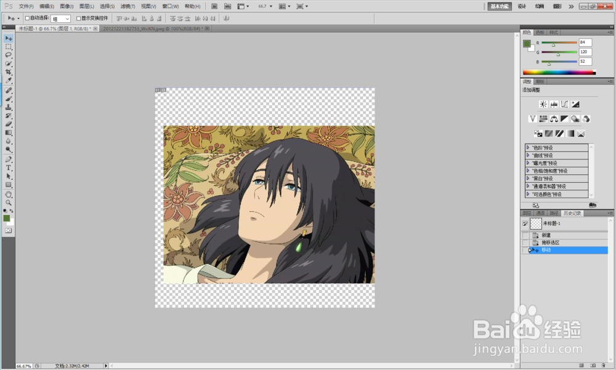
Task: Add a Vibrance adjustment
Action: 532,119
